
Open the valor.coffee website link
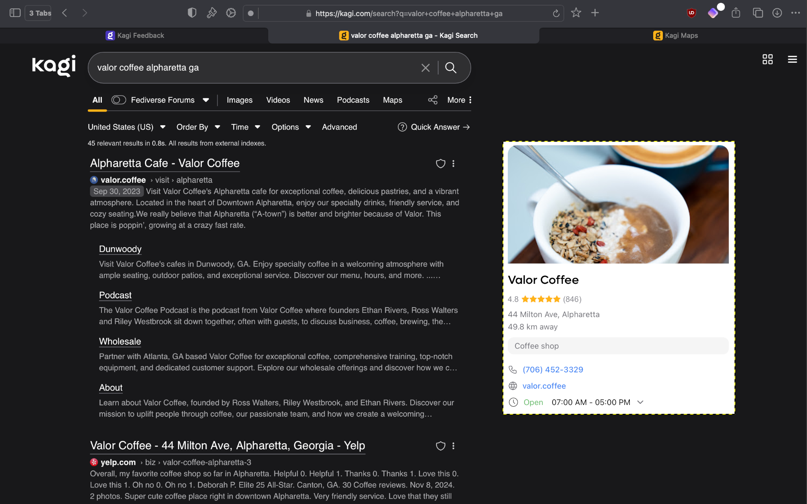pos(544,386)
